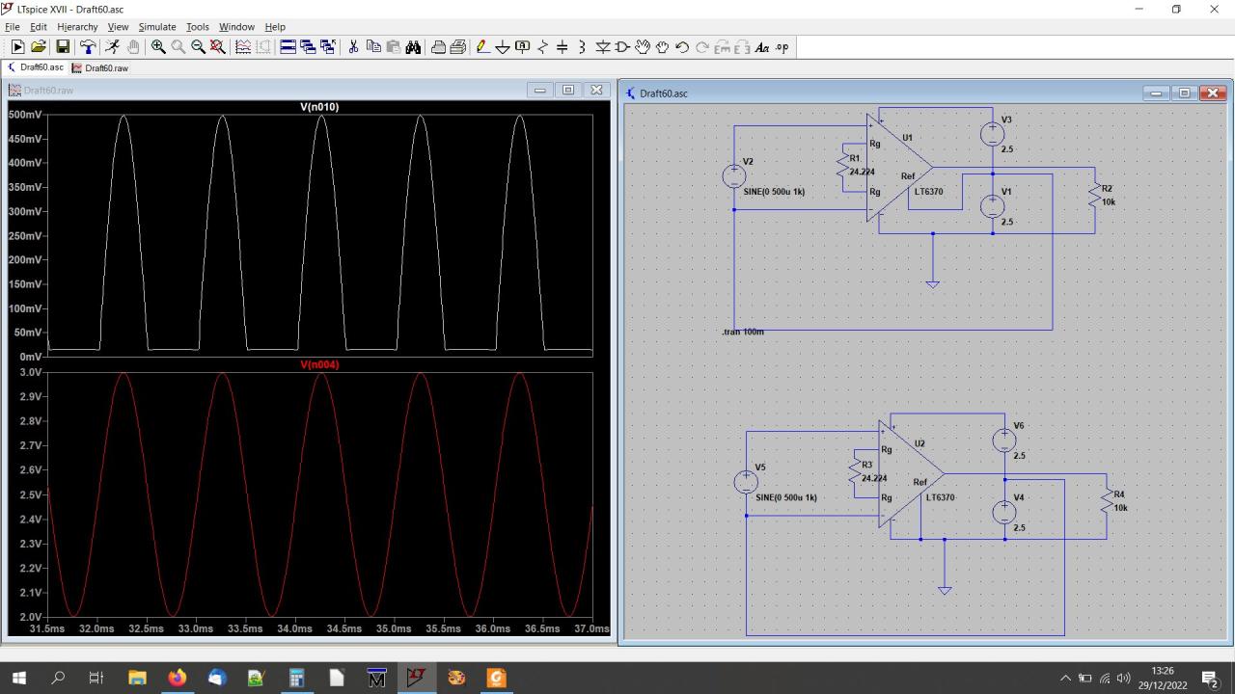Click the V(n010) trace label
Image resolution: width=1235 pixels, height=694 pixels.
pos(319,107)
